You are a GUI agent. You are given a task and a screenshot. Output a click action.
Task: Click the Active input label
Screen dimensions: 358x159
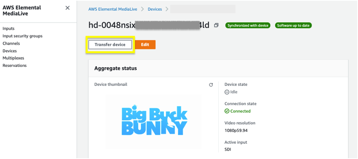pyautogui.click(x=236, y=142)
